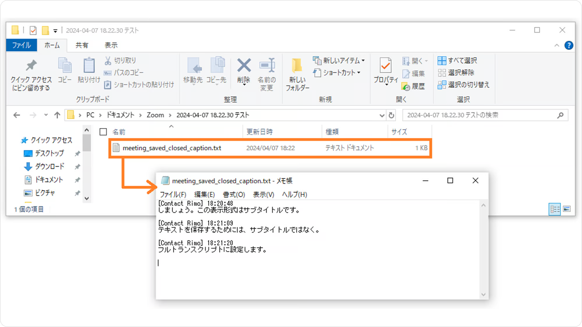Select meeting_saved_closed_caption.txt file row
The height and width of the screenshot is (327, 582).
[x=270, y=148]
